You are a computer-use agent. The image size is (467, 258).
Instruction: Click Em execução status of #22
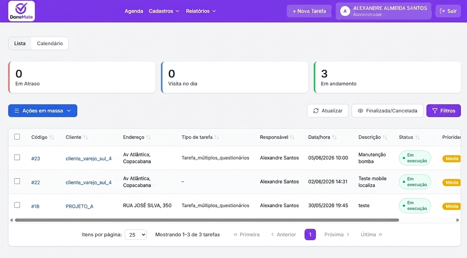point(415,182)
